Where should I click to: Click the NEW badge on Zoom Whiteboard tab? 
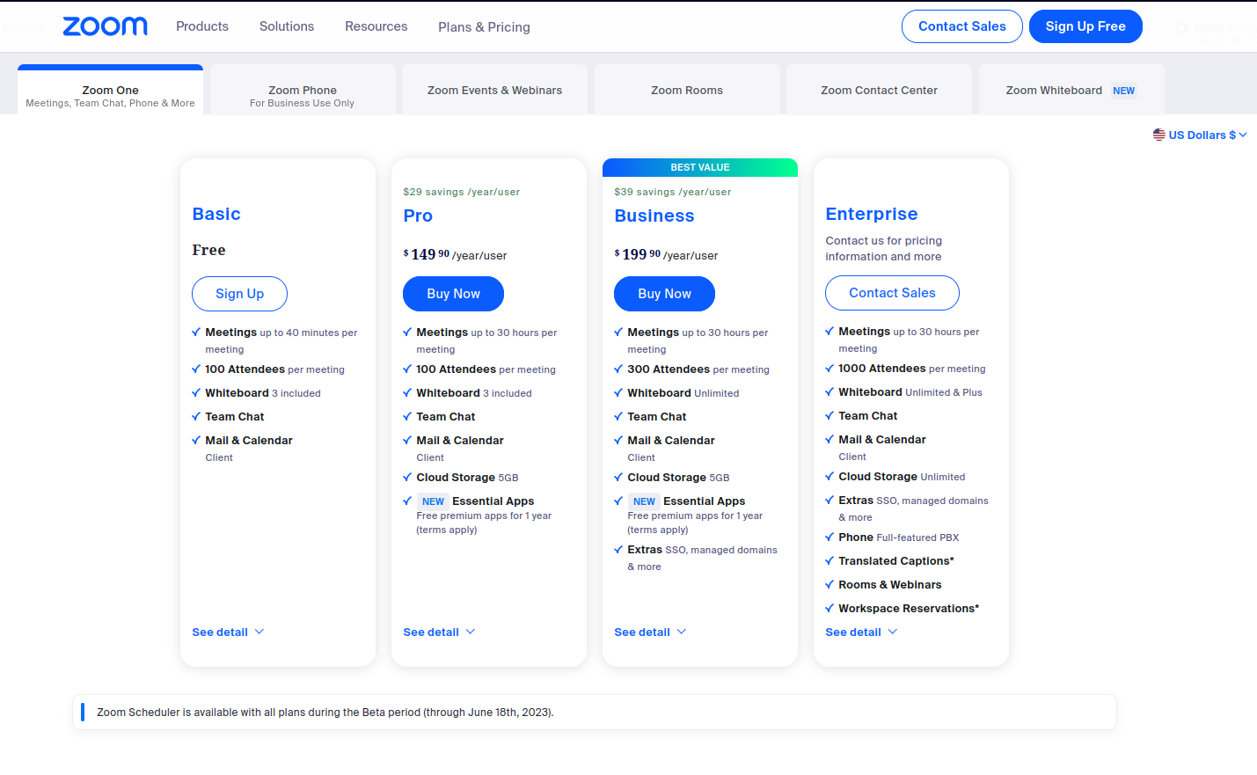1123,91
